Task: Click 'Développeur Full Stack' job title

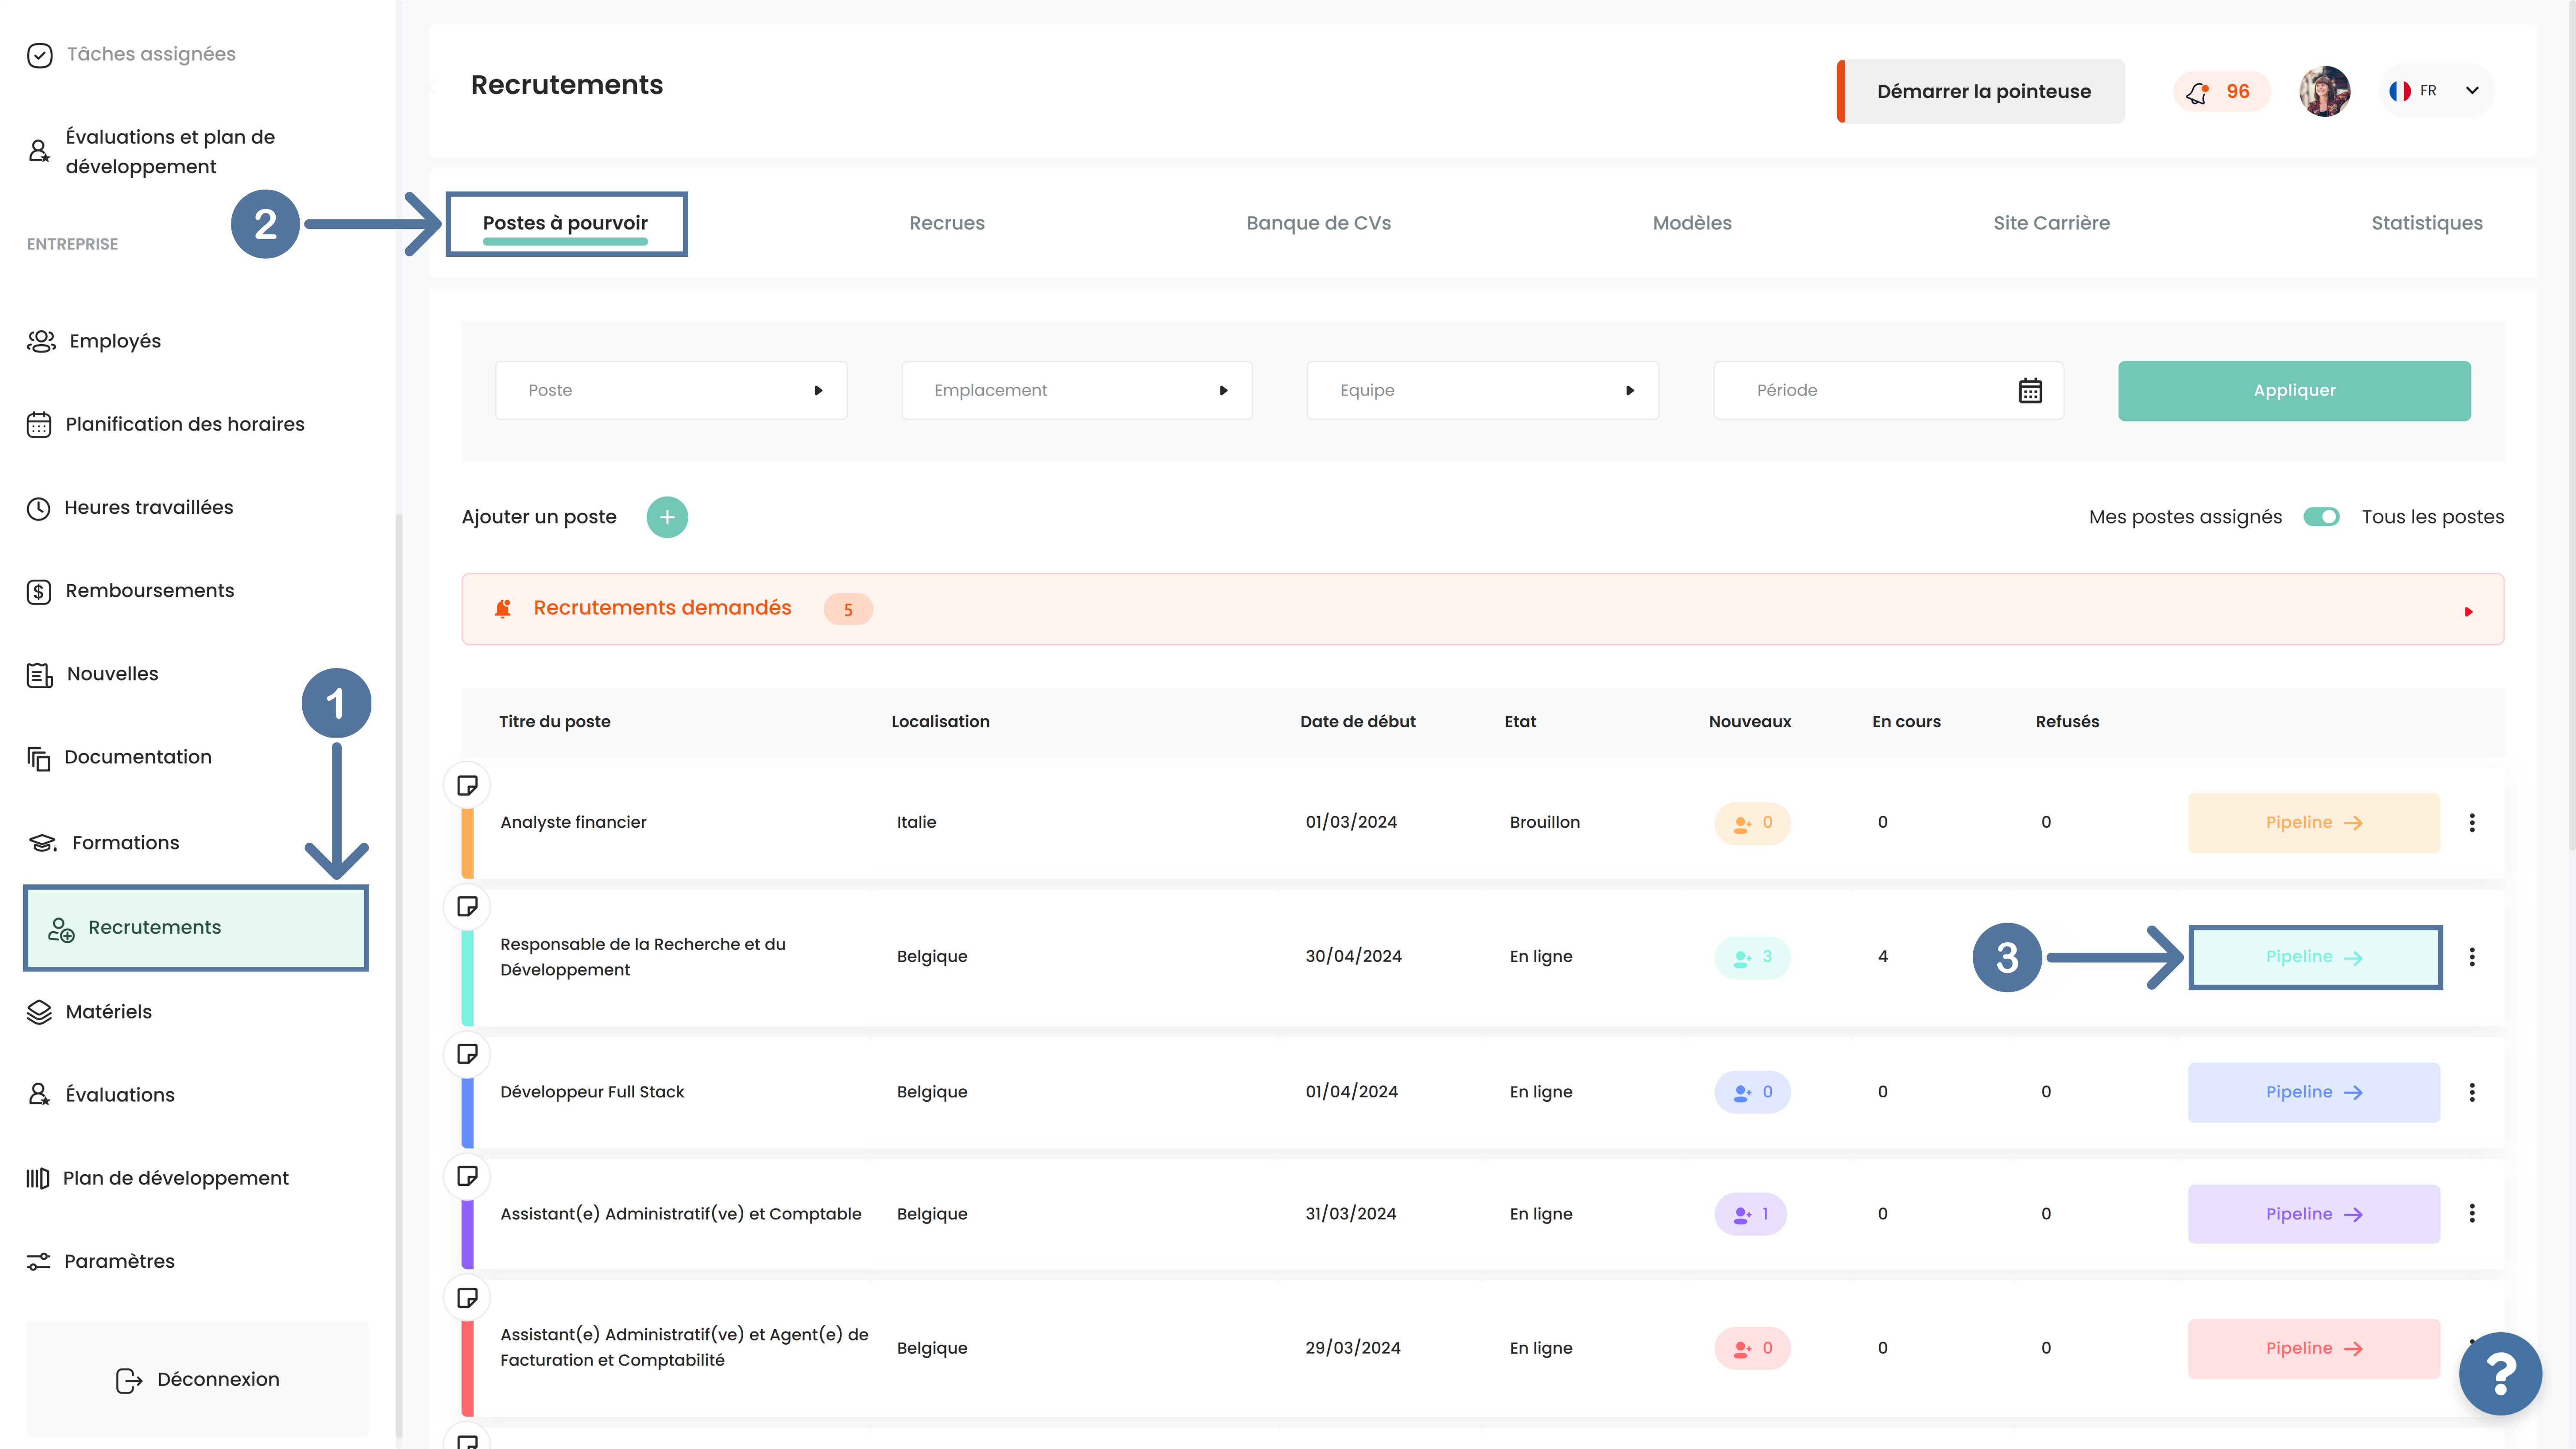Action: pos(592,1092)
